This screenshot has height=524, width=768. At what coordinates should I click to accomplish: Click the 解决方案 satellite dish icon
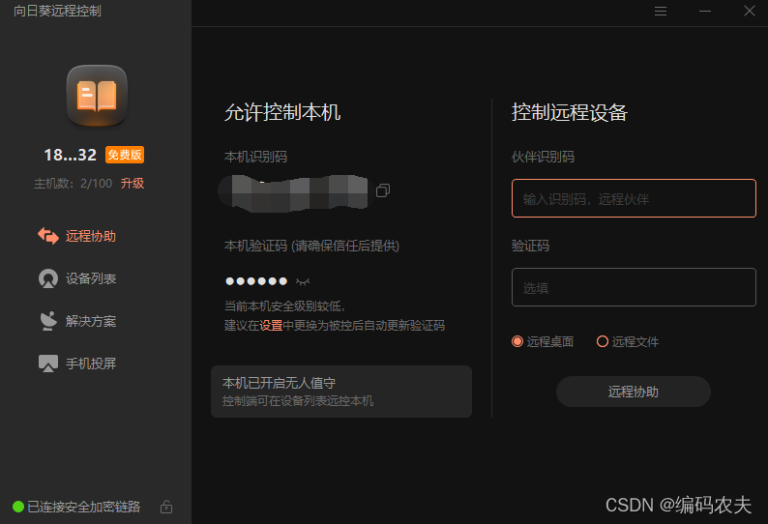[x=48, y=321]
